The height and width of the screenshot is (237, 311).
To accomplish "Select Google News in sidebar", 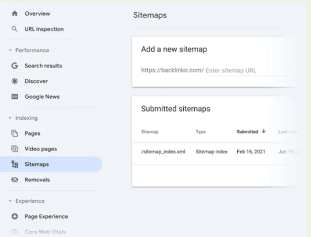I will point(42,97).
